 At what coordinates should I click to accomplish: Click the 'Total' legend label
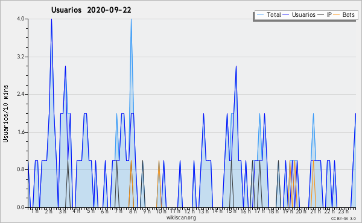274,15
